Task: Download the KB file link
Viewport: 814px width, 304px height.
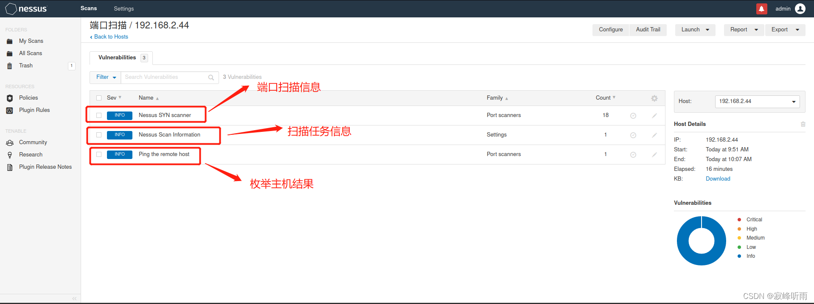Action: pos(718,179)
